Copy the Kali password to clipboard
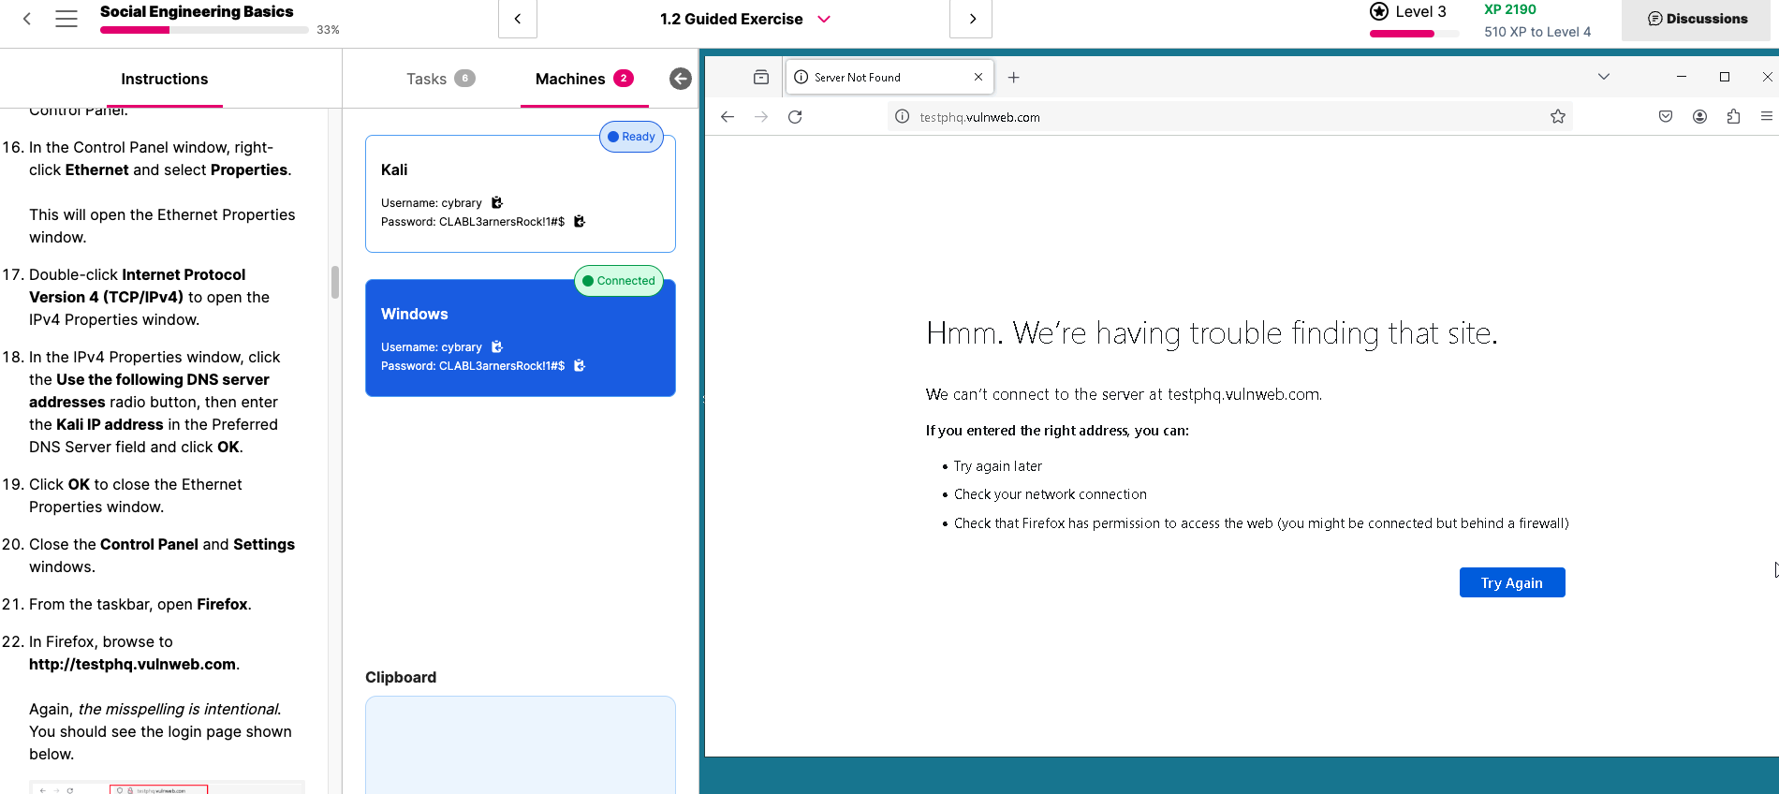Image resolution: width=1779 pixels, height=794 pixels. [x=579, y=221]
